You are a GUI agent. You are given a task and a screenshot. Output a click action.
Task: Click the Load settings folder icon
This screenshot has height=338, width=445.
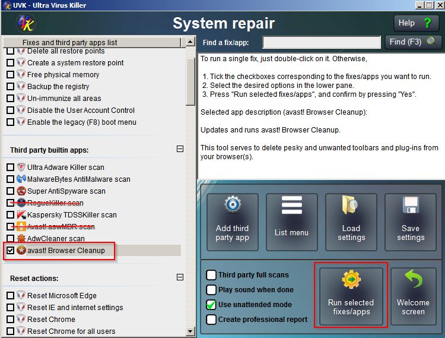point(350,204)
